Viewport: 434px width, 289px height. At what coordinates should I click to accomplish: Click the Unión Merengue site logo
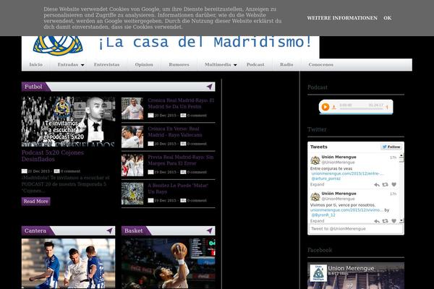tap(58, 45)
